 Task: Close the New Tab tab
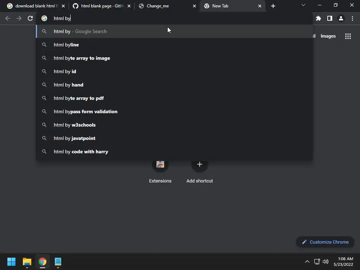pyautogui.click(x=260, y=6)
